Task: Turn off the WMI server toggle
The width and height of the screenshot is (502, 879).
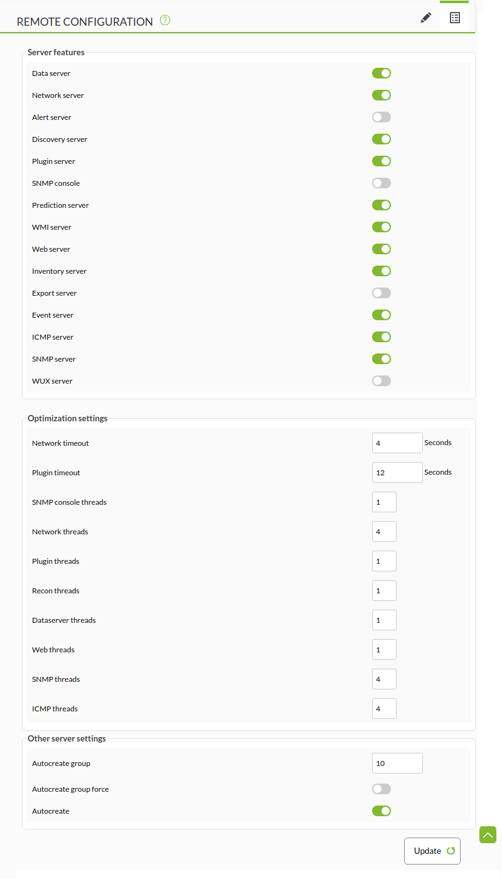Action: pyautogui.click(x=382, y=227)
